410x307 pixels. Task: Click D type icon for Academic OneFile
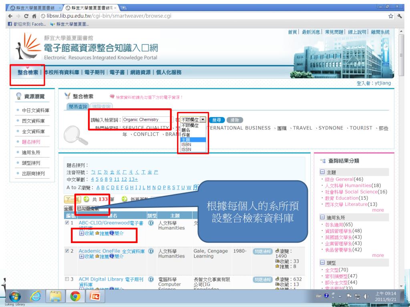coord(151,251)
